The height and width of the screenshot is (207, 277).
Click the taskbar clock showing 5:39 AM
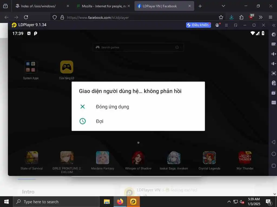(254, 202)
